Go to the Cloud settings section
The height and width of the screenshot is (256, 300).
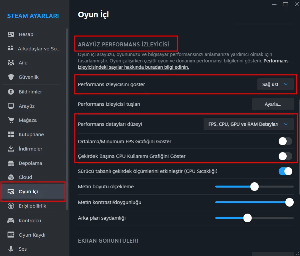[25, 177]
